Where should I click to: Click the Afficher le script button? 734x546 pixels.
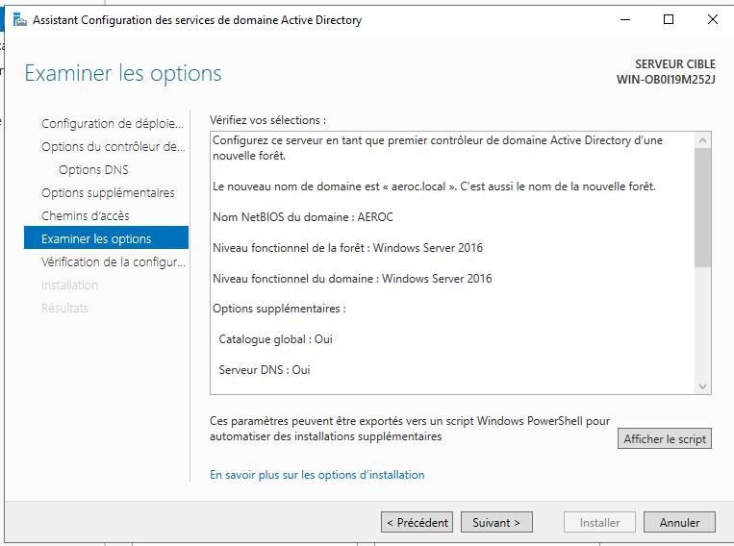coord(665,439)
